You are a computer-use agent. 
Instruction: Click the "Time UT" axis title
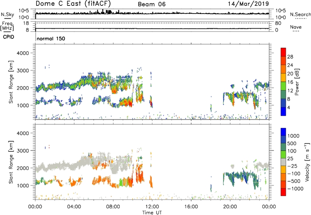[152, 213]
